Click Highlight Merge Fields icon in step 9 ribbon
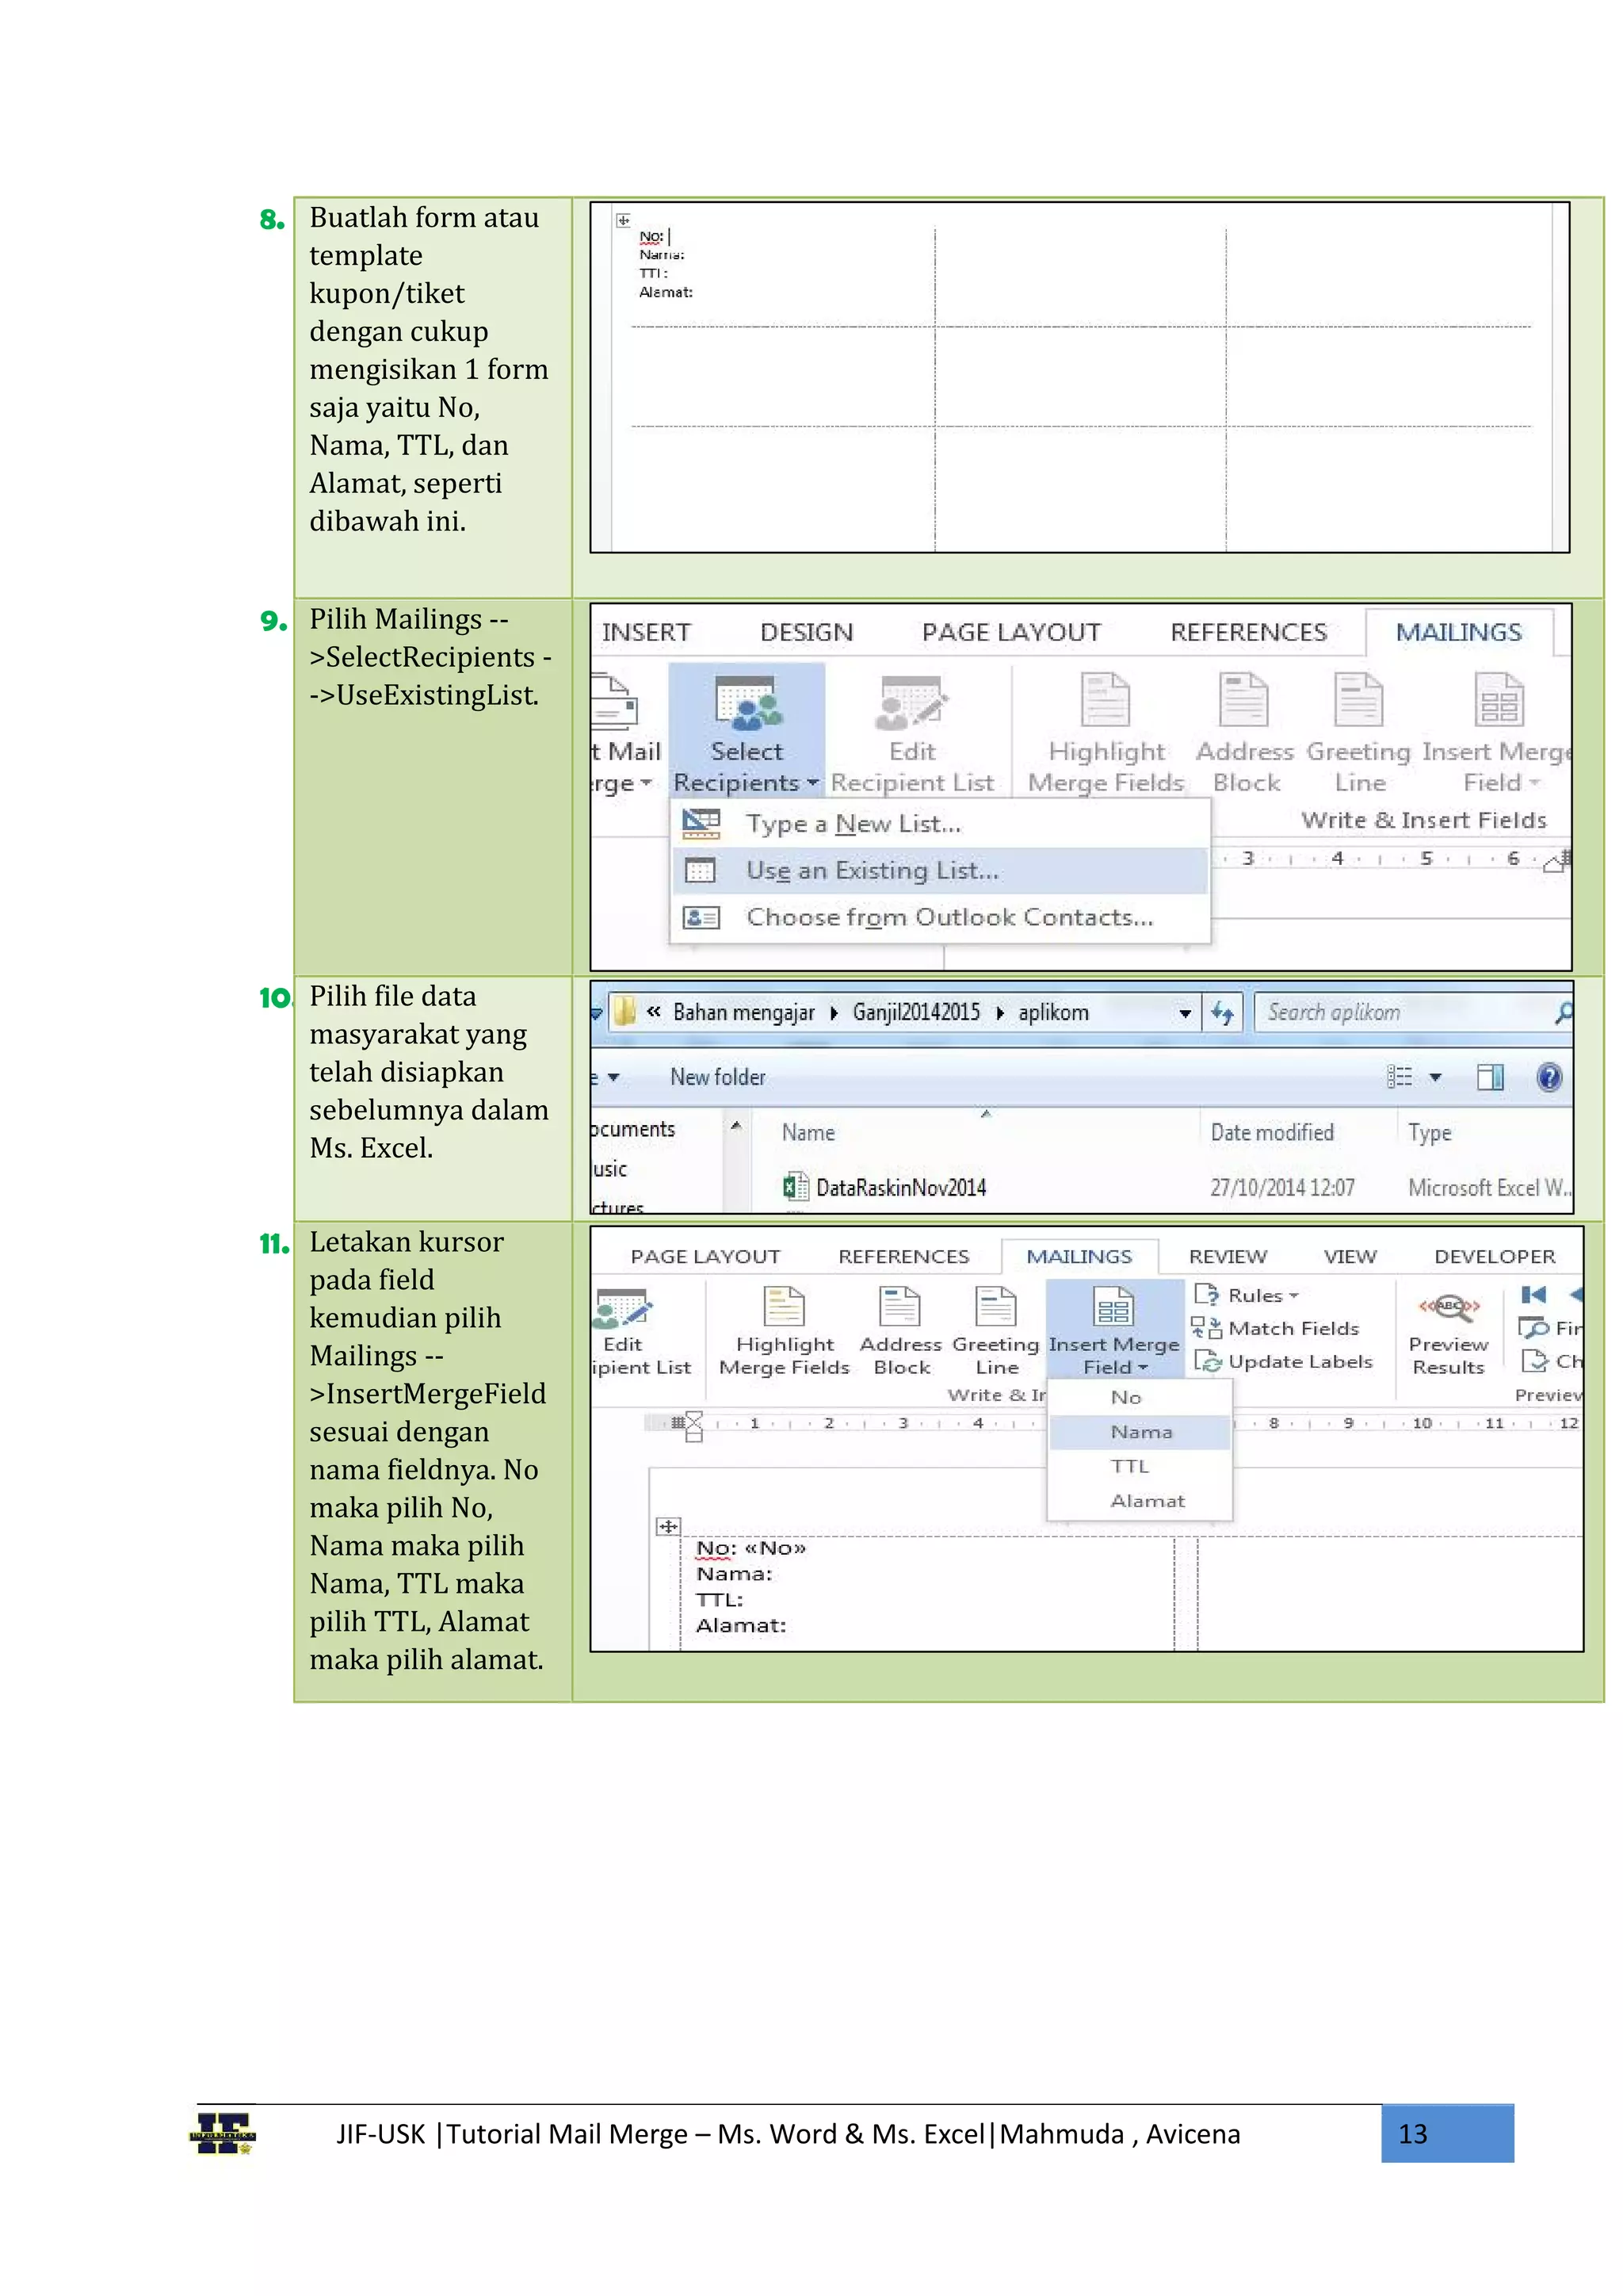 coord(1106,699)
